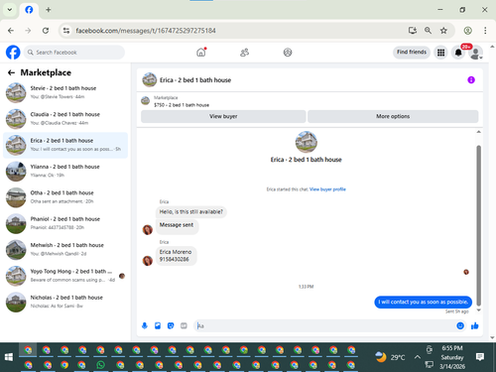Click the $750 - 2 bed 1 bath house listing

[182, 105]
